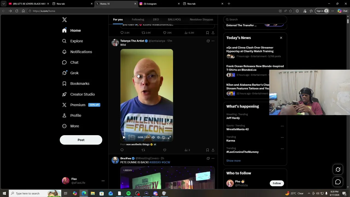Like the top post with 29K likes

pyautogui.click(x=167, y=33)
